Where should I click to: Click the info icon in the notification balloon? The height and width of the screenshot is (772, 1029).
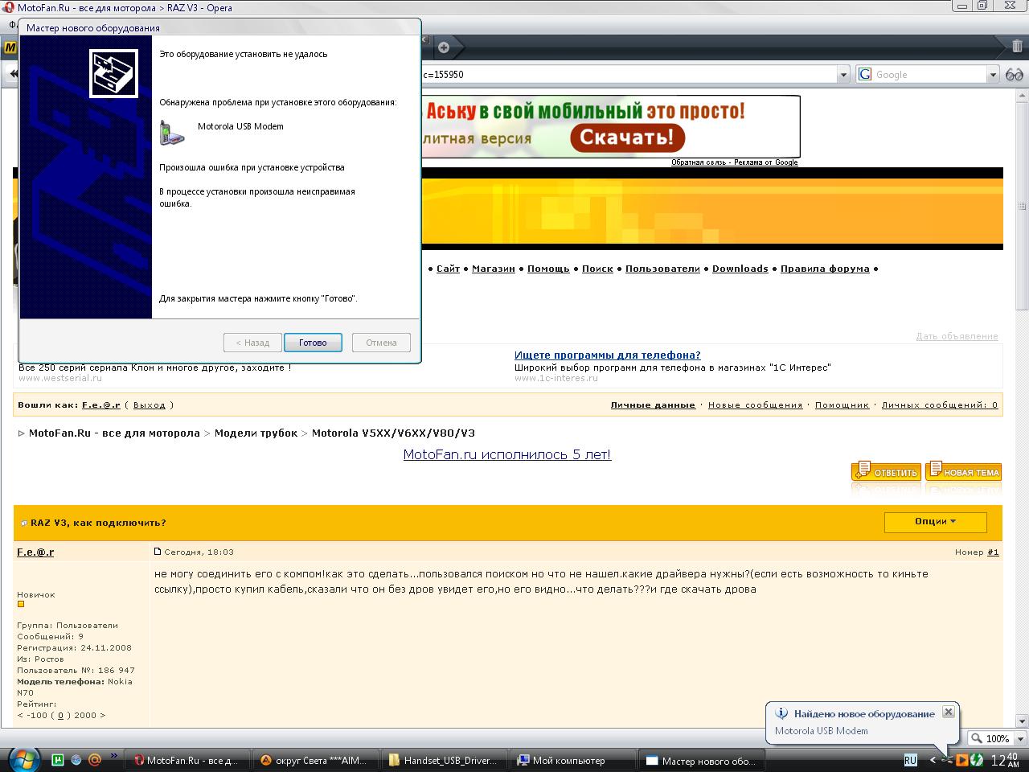click(x=781, y=713)
